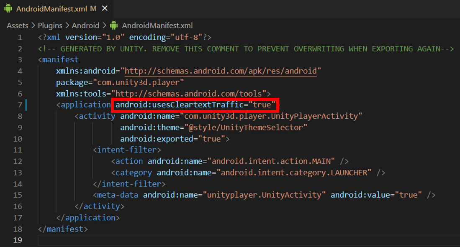The image size is (460, 247).
Task: Click the schemas.android.com/apk/res/android link
Action: (x=221, y=71)
